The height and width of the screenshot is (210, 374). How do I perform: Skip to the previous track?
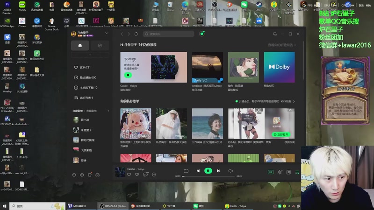point(198,171)
